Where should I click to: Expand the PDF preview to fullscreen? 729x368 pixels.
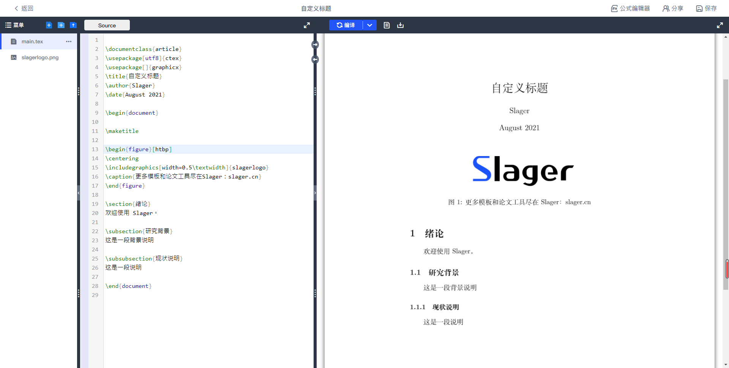click(720, 25)
